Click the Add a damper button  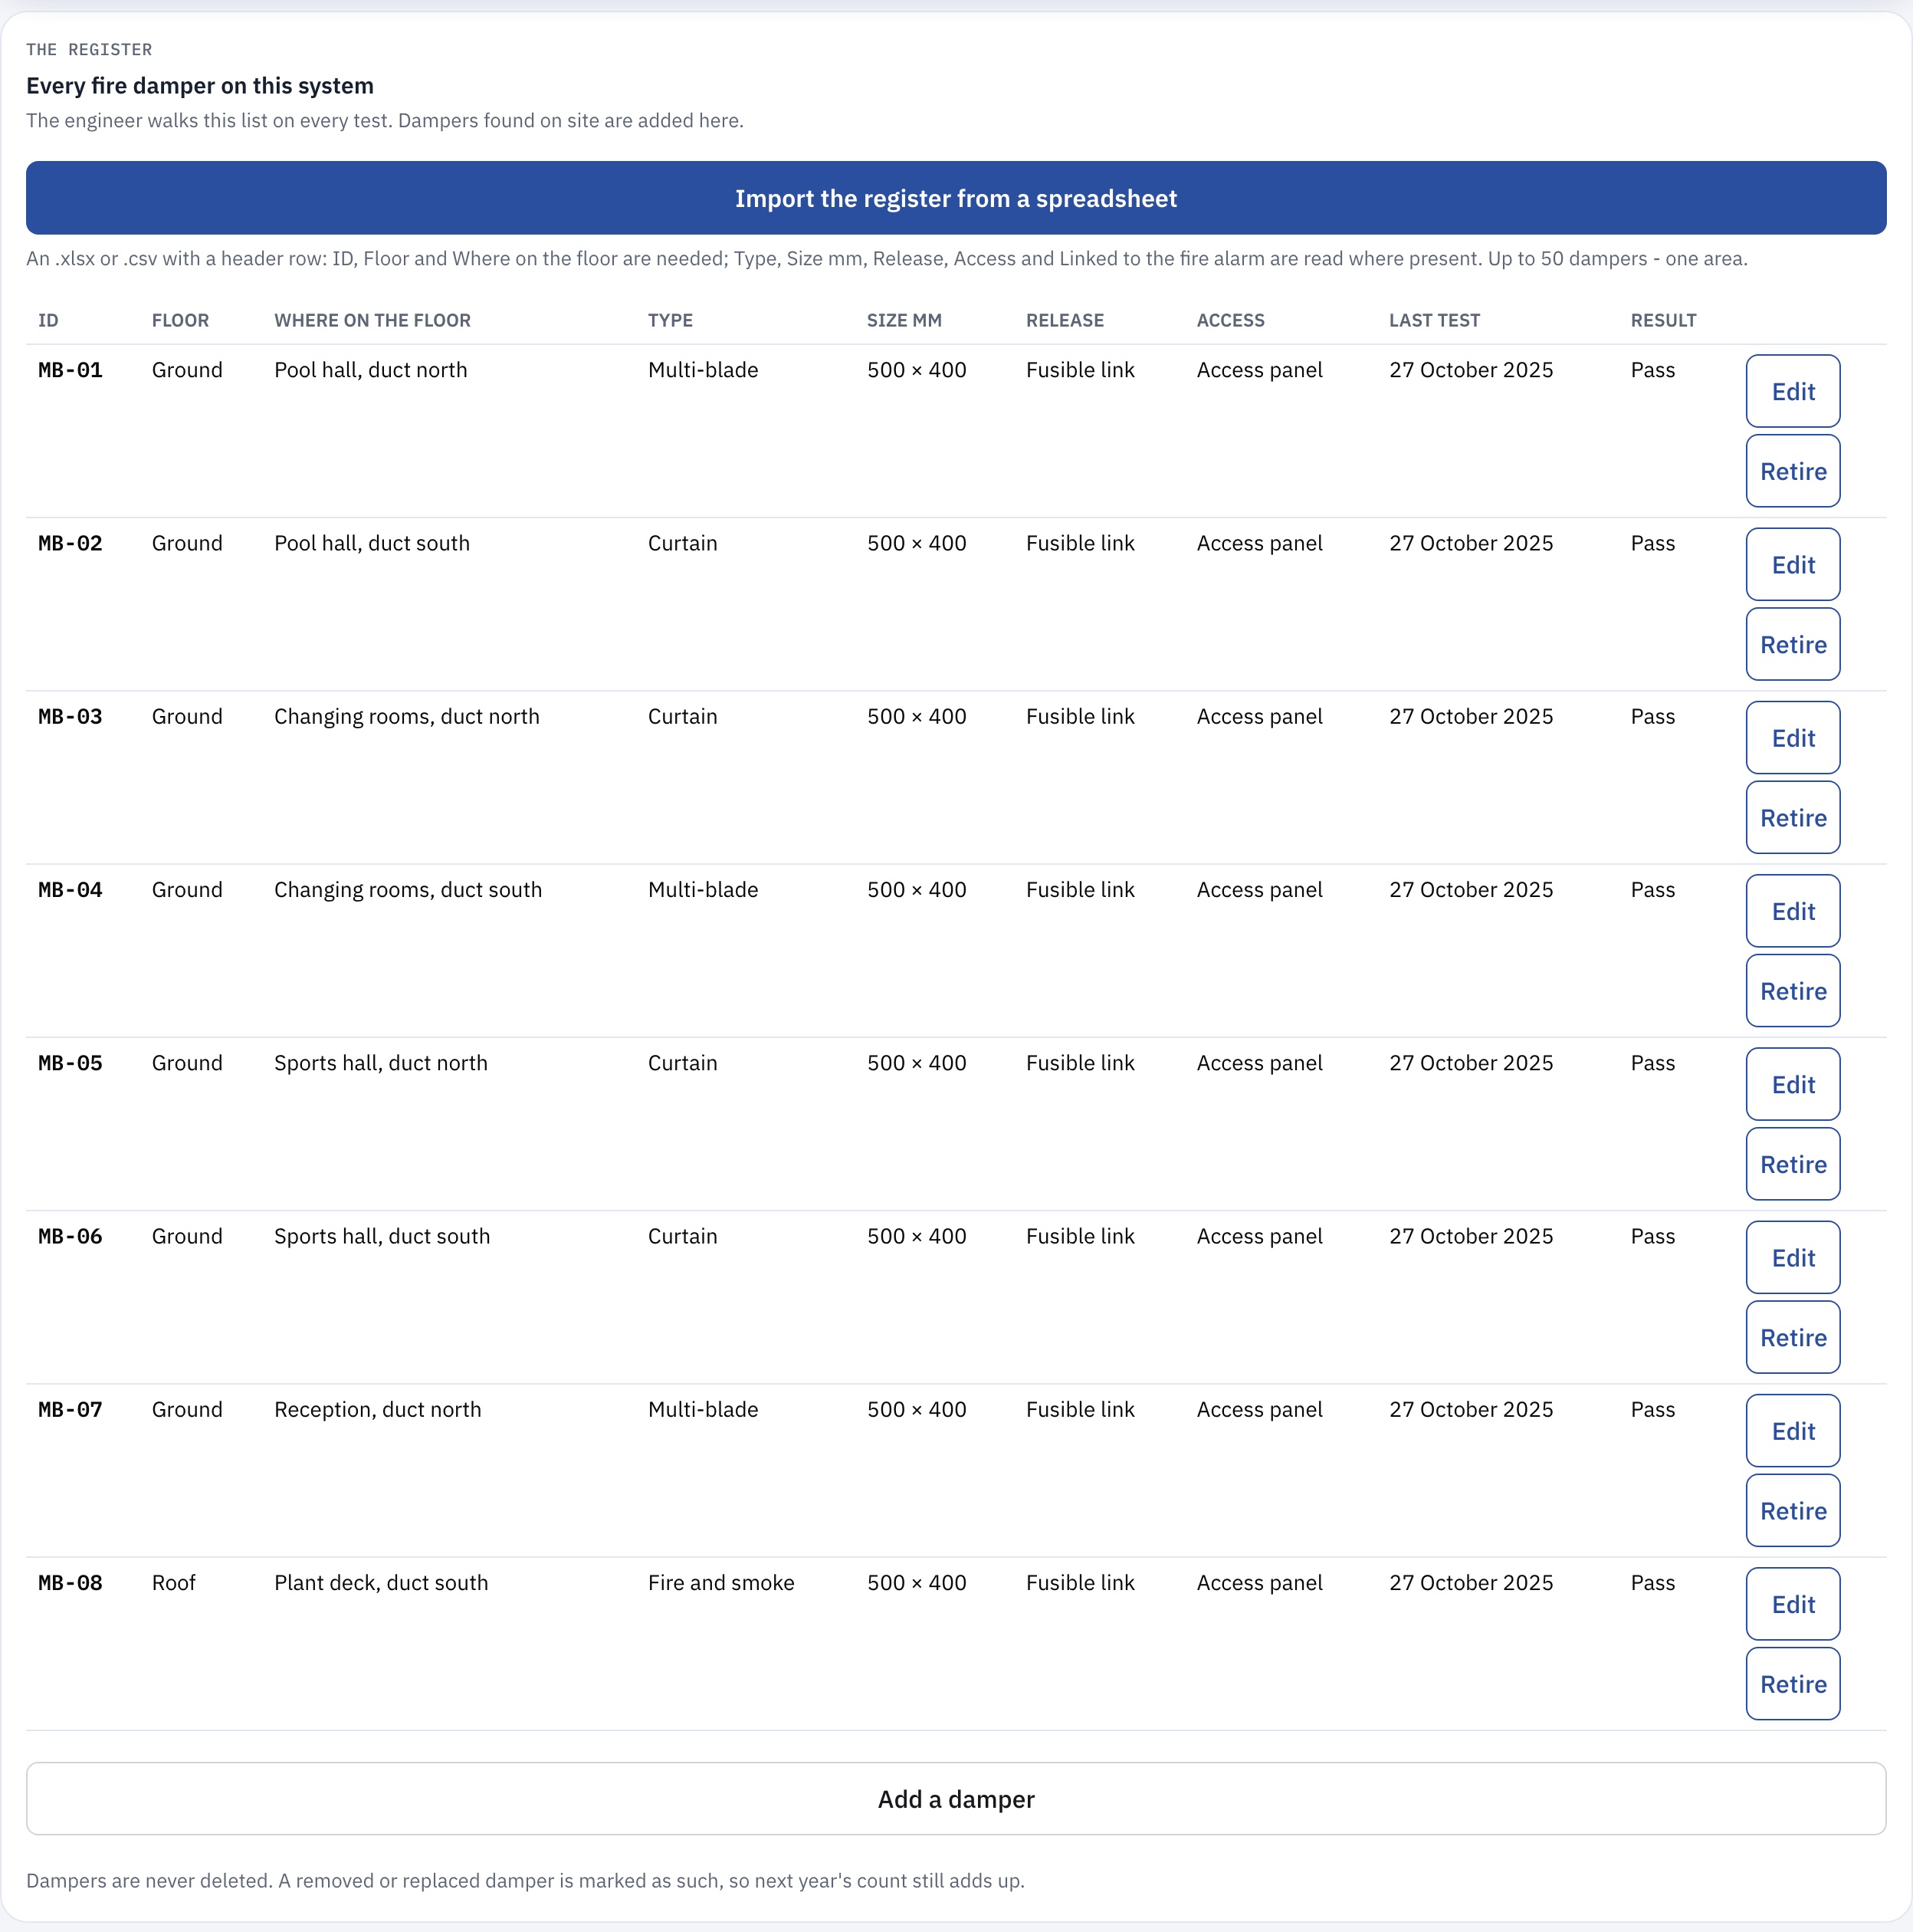956,1799
